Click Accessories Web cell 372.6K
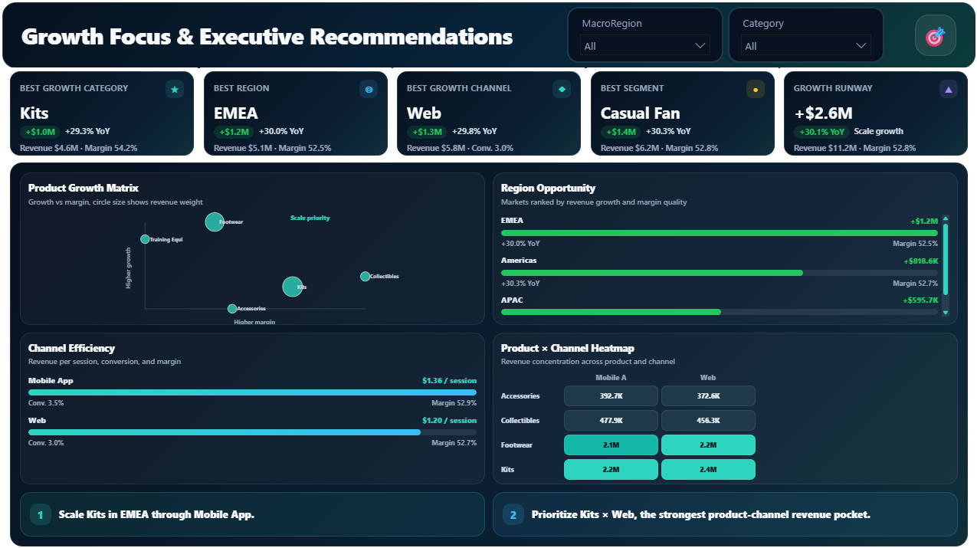This screenshot has width=977, height=548. pyautogui.click(x=708, y=396)
